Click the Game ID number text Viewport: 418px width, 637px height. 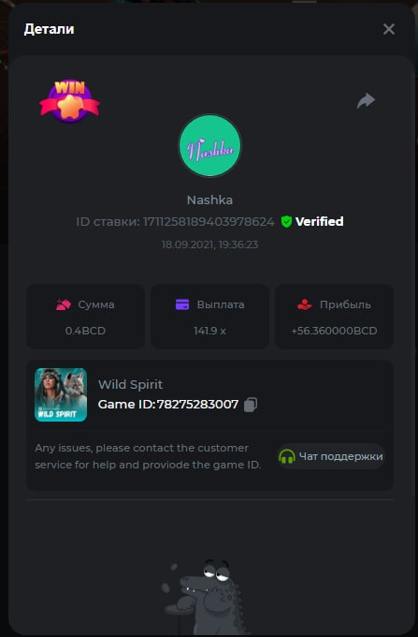(x=198, y=405)
